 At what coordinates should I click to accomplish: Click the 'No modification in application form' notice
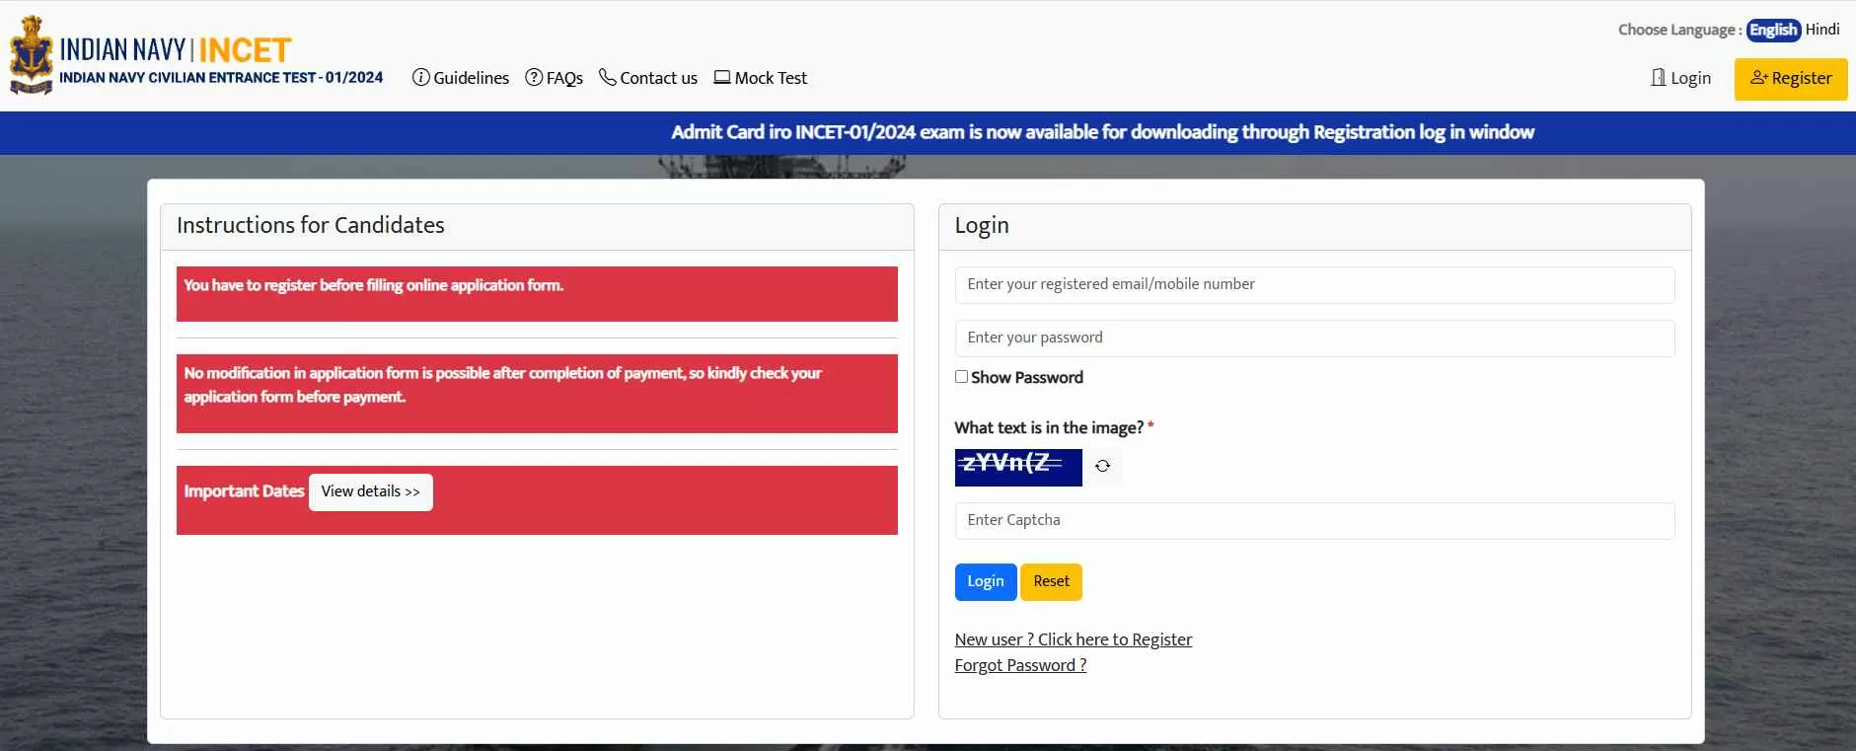(x=537, y=394)
